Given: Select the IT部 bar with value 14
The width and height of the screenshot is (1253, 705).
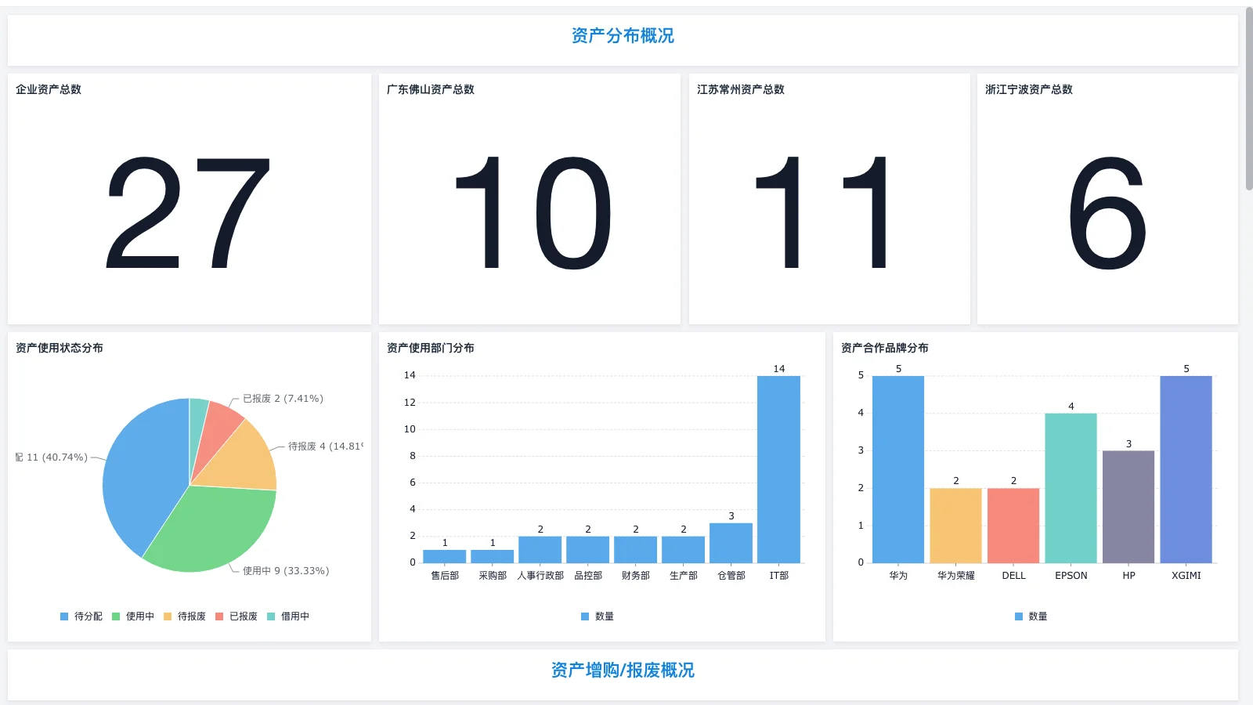Looking at the screenshot, I should coord(778,469).
